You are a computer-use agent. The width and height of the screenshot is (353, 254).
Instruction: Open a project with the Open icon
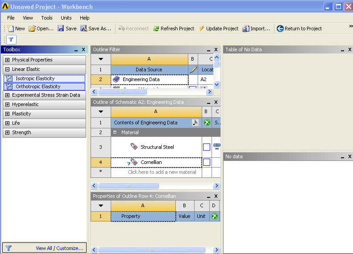coord(32,29)
